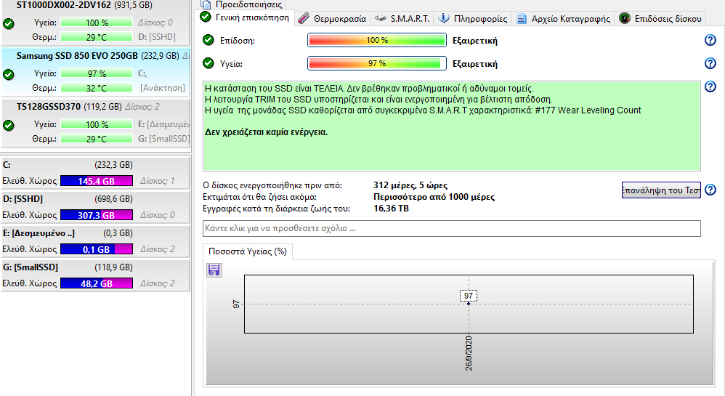Click the text Περισσότερο από 1000 μέρες

point(434,197)
